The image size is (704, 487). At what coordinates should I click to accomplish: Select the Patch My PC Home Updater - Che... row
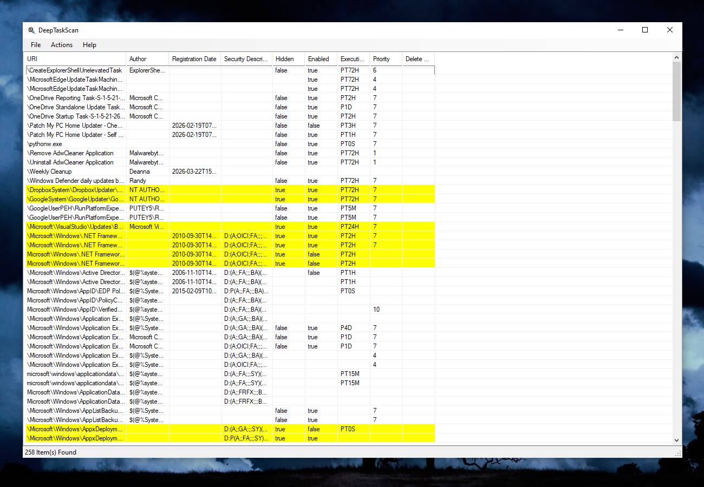pos(230,126)
